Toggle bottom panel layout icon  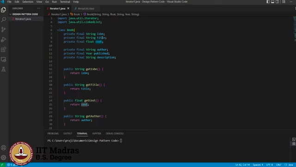point(272,2)
